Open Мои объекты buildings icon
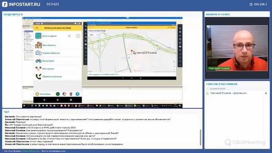Viewport: 272px width, 153px height. [x=38, y=45]
